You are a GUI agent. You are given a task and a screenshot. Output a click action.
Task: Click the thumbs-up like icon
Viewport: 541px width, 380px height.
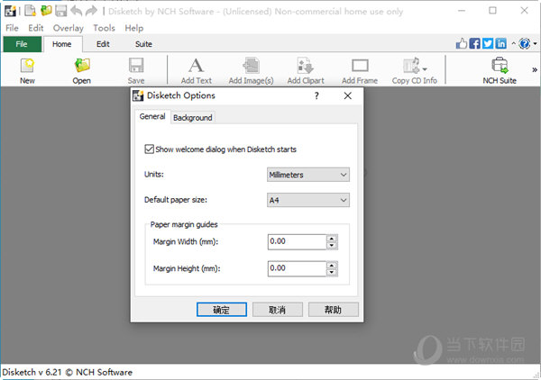click(x=462, y=43)
